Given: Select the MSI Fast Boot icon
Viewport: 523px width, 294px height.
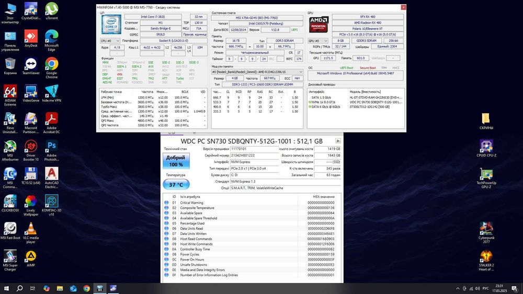Looking at the screenshot, I should (x=10, y=231).
